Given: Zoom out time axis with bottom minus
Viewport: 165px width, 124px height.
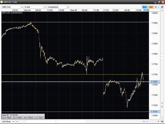Looking at the screenshot, I should [x=147, y=121].
